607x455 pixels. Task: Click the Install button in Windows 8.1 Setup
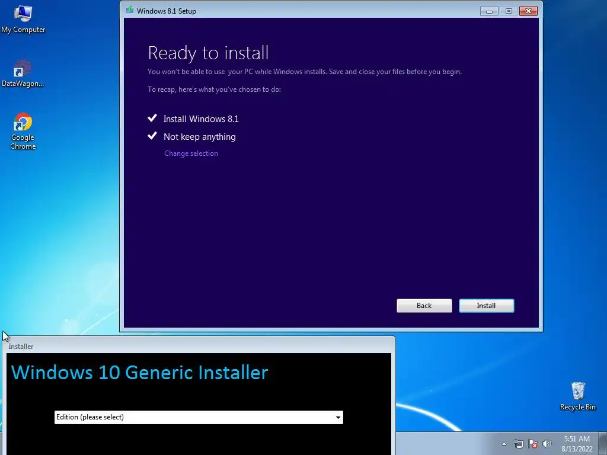click(486, 306)
